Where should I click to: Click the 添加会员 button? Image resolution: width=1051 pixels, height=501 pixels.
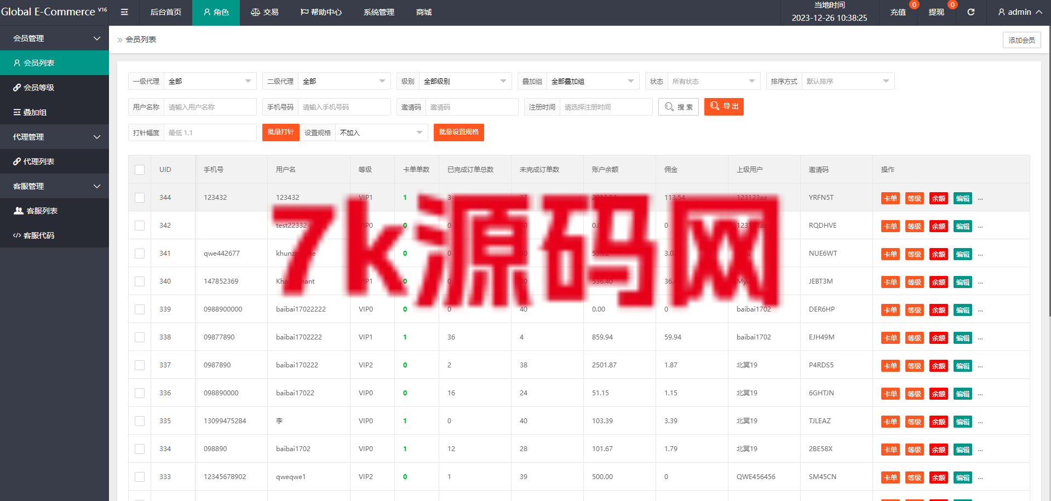pos(1021,40)
